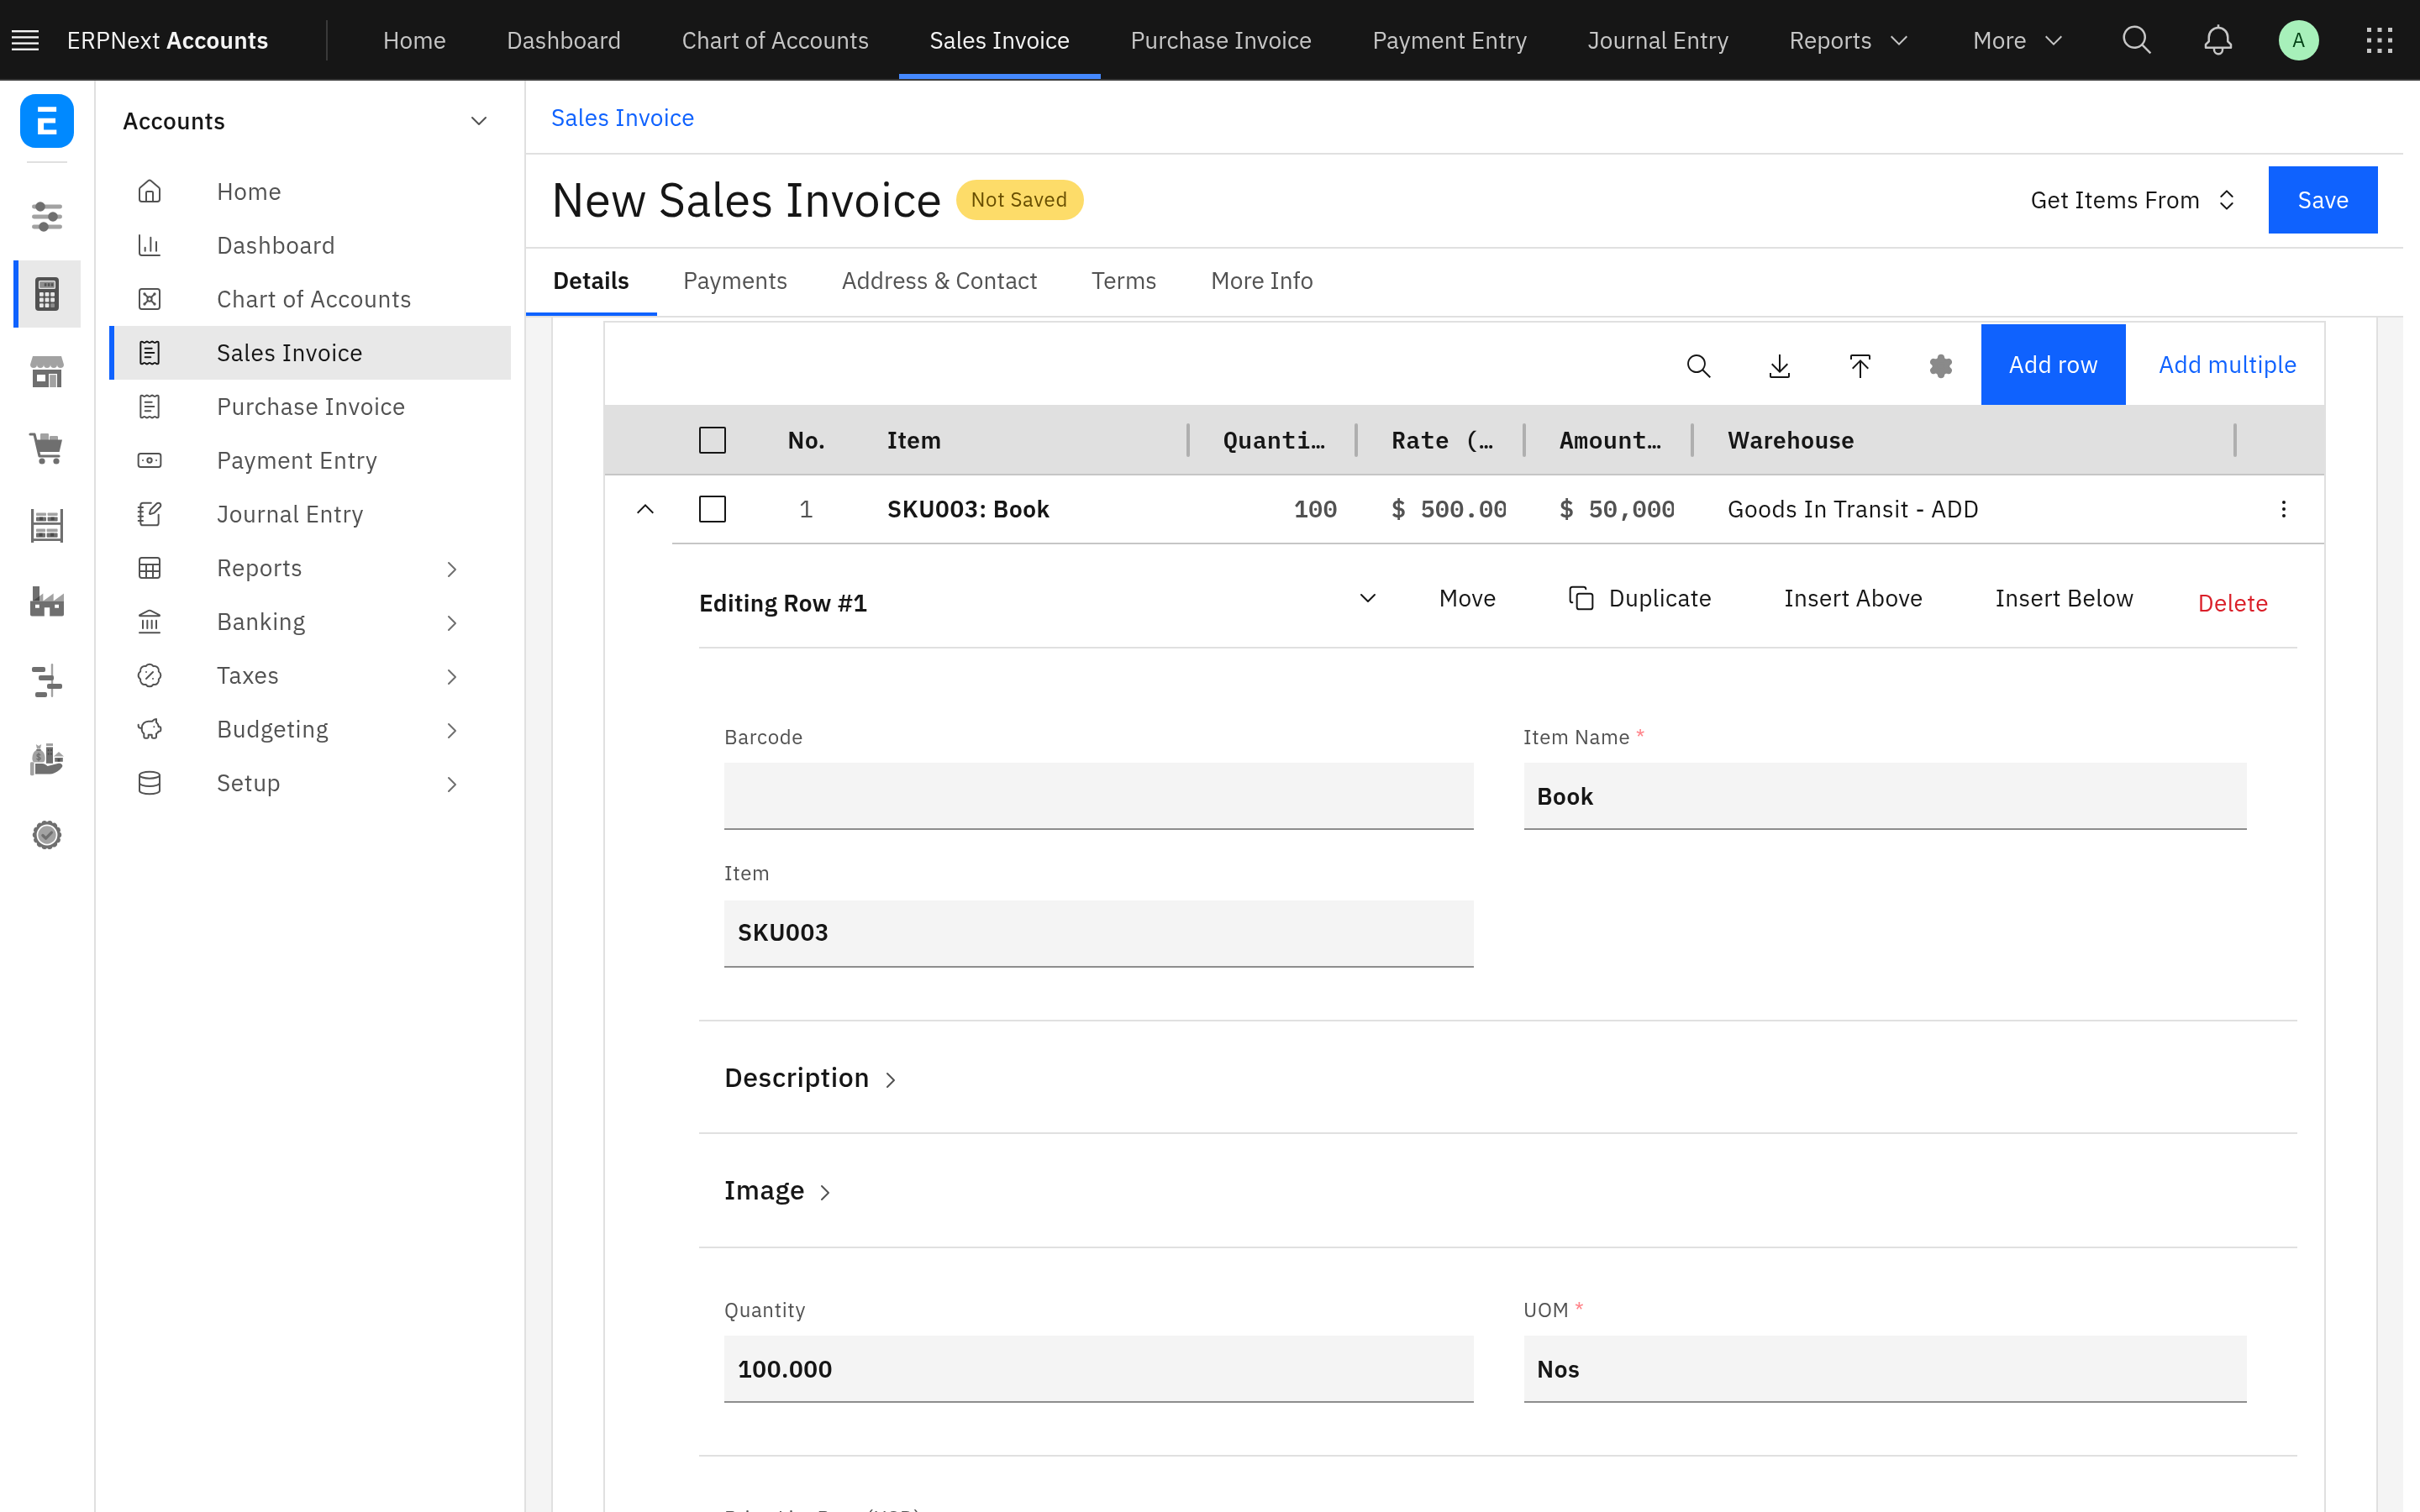Expand the Banking sidebar submenu

pos(452,623)
